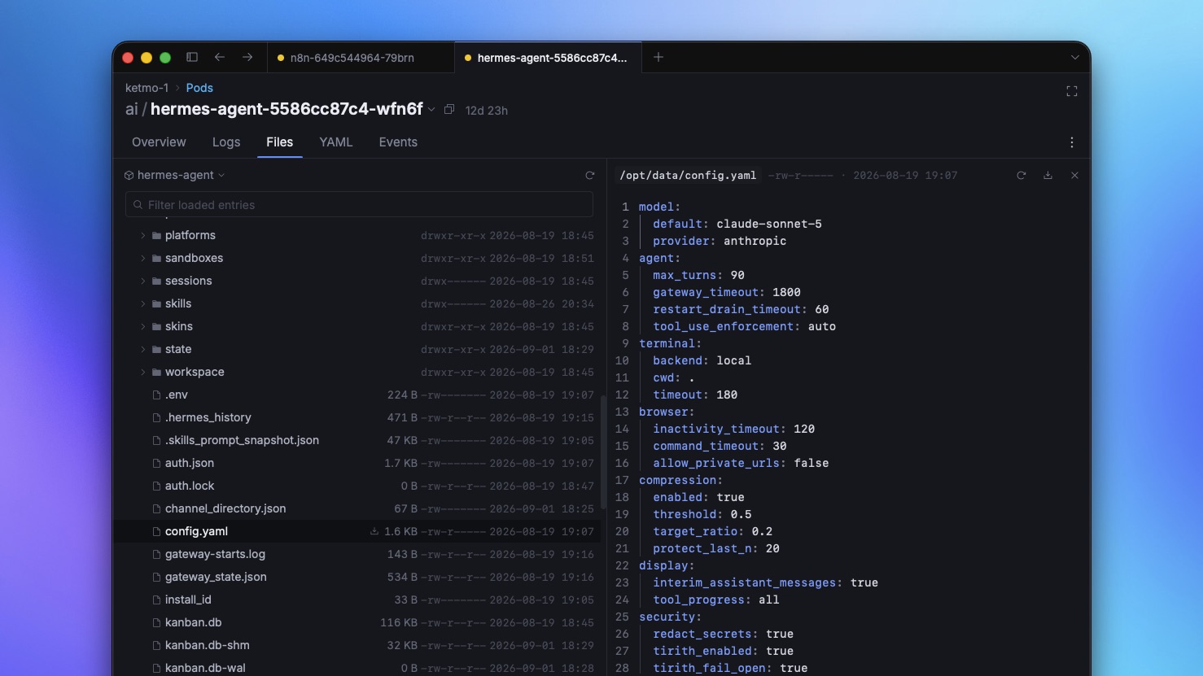Go back with the left arrow
This screenshot has height=676, width=1203.
[220, 57]
